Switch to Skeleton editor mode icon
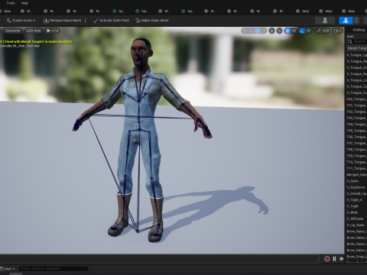The height and width of the screenshot is (275, 367). point(325,21)
